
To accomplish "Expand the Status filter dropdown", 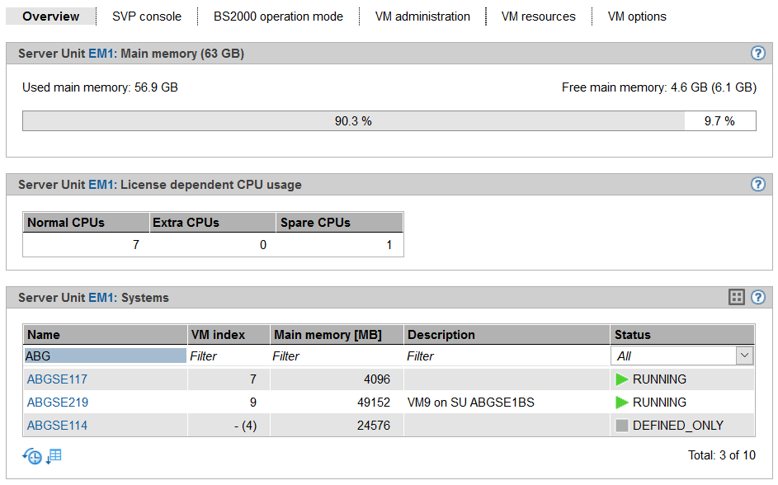I will tap(744, 356).
